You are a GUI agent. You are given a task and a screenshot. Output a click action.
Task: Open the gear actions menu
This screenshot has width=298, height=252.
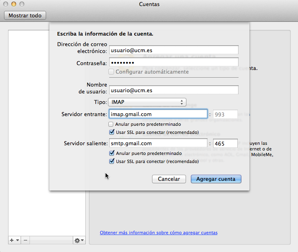tap(77, 240)
